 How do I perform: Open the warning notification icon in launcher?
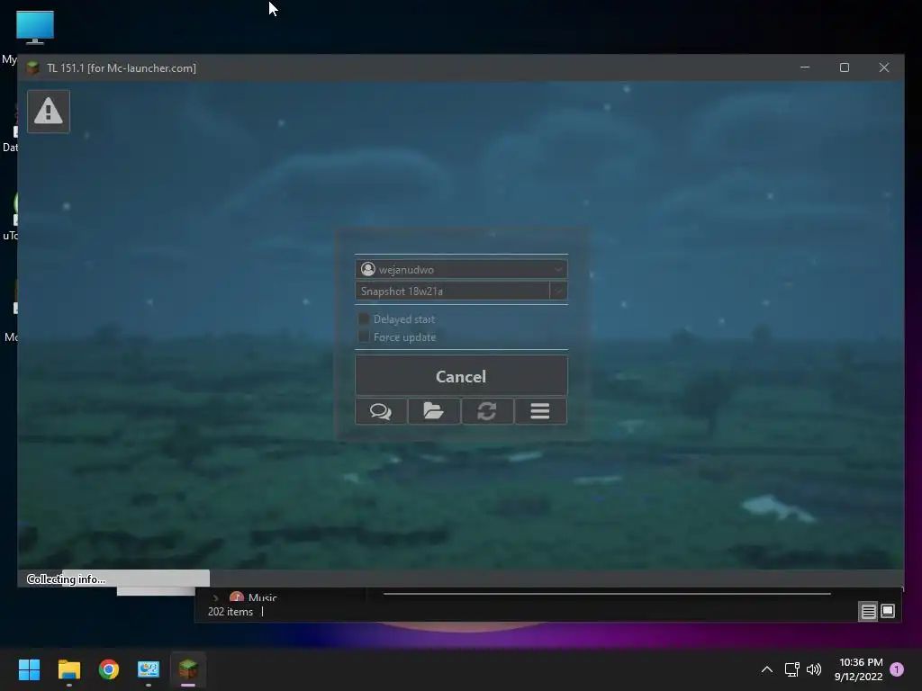pos(49,111)
